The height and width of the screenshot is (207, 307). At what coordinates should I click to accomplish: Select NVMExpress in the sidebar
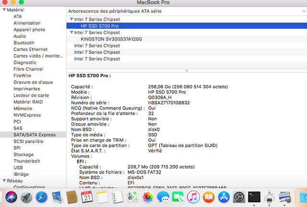pos(27,115)
